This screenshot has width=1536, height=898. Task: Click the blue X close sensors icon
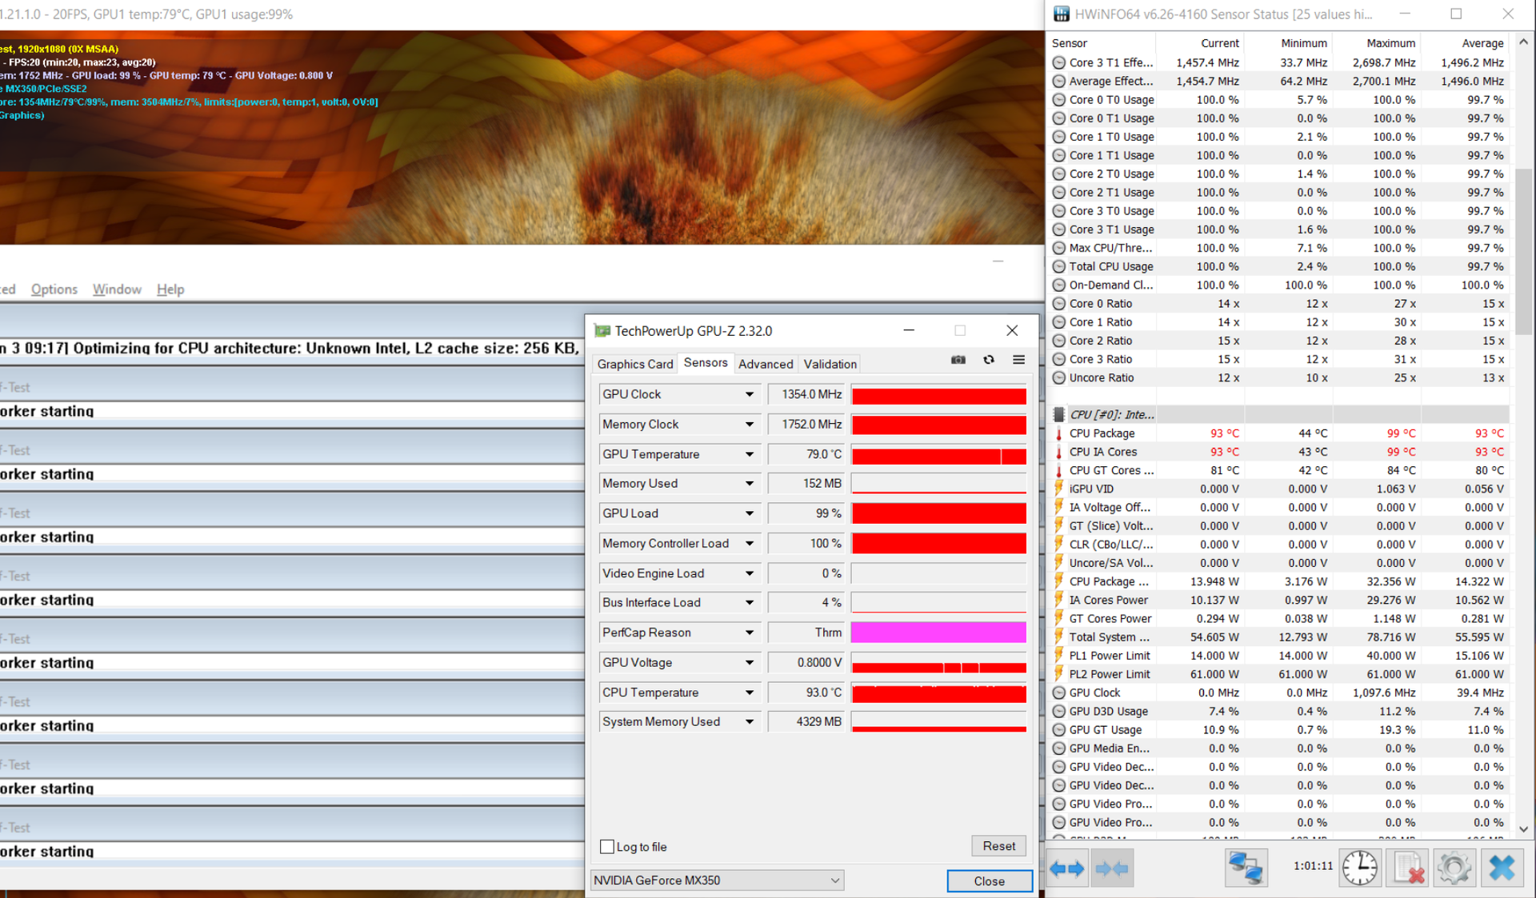point(1502,868)
